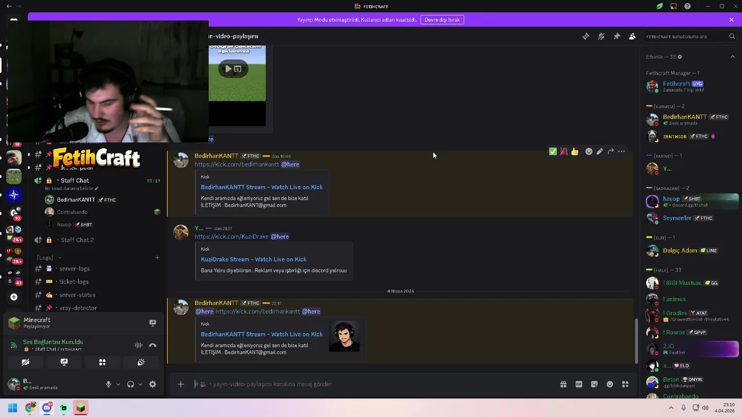Open kick.com/bedirhankantt link from 22:17 message
This screenshot has height=417, width=742.
tap(257, 312)
